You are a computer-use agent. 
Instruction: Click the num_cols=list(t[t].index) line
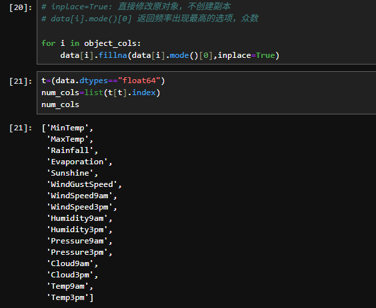(101, 92)
